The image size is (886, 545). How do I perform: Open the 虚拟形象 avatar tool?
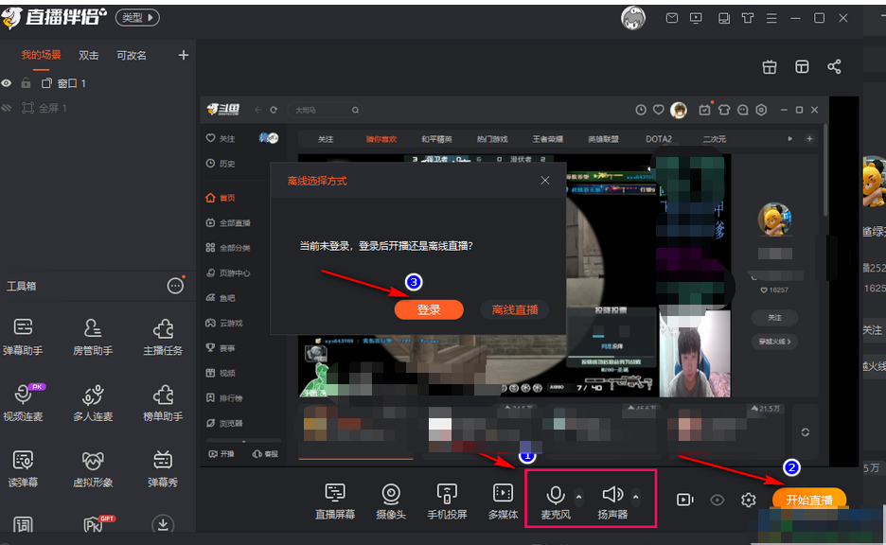coord(92,468)
